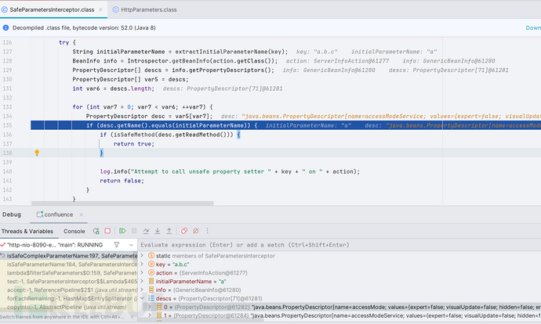Click the editor horizontal scrollbar
This screenshot has height=324, width=541.
pyautogui.click(x=122, y=203)
